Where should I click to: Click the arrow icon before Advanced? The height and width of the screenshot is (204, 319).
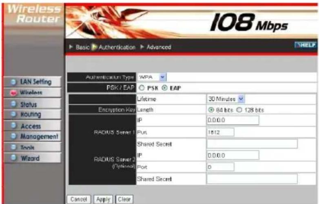[142, 47]
